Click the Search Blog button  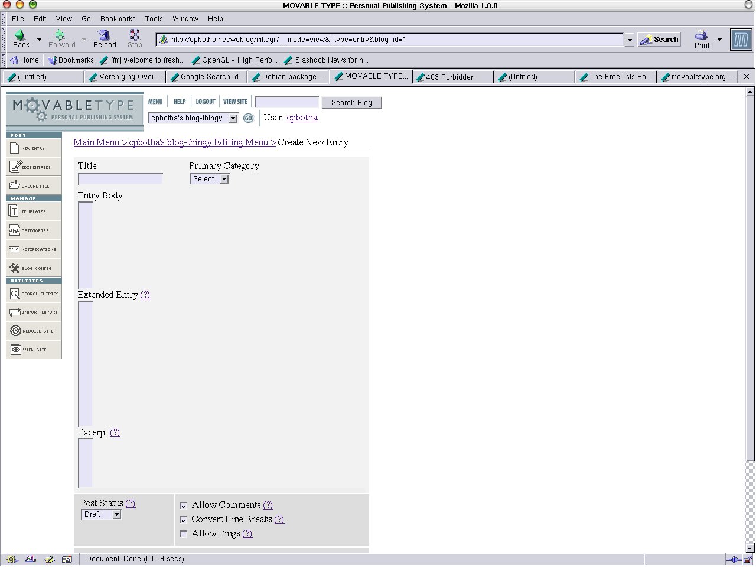pyautogui.click(x=351, y=103)
